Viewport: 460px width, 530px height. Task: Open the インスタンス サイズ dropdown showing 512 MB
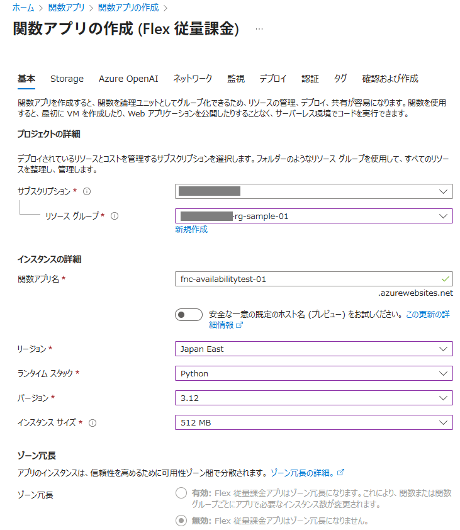click(x=313, y=422)
